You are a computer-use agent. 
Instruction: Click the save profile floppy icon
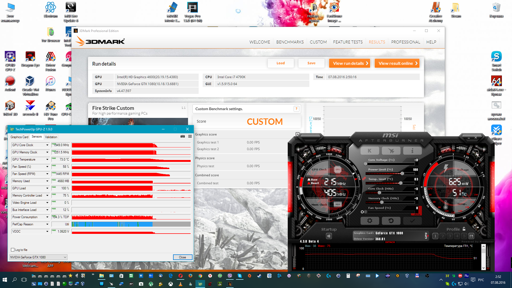coord(471,236)
